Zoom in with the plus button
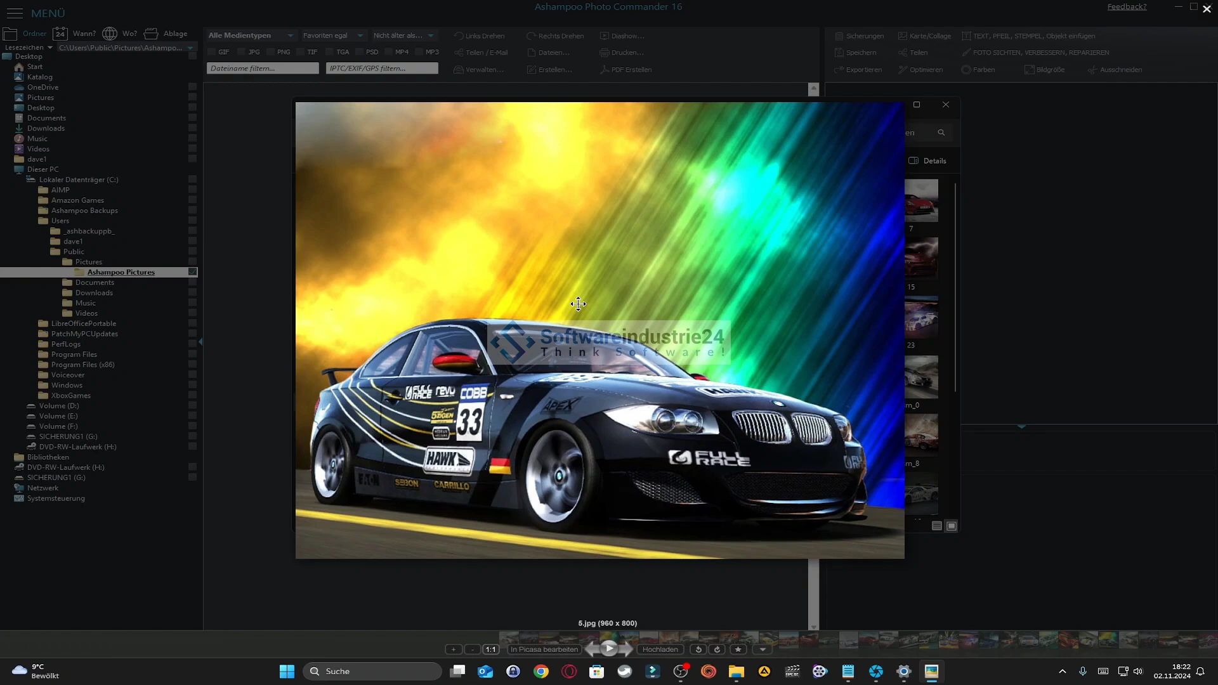 (454, 649)
